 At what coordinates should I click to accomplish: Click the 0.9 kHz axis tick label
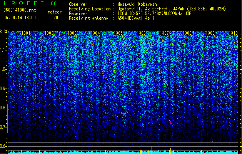coord(3,89)
